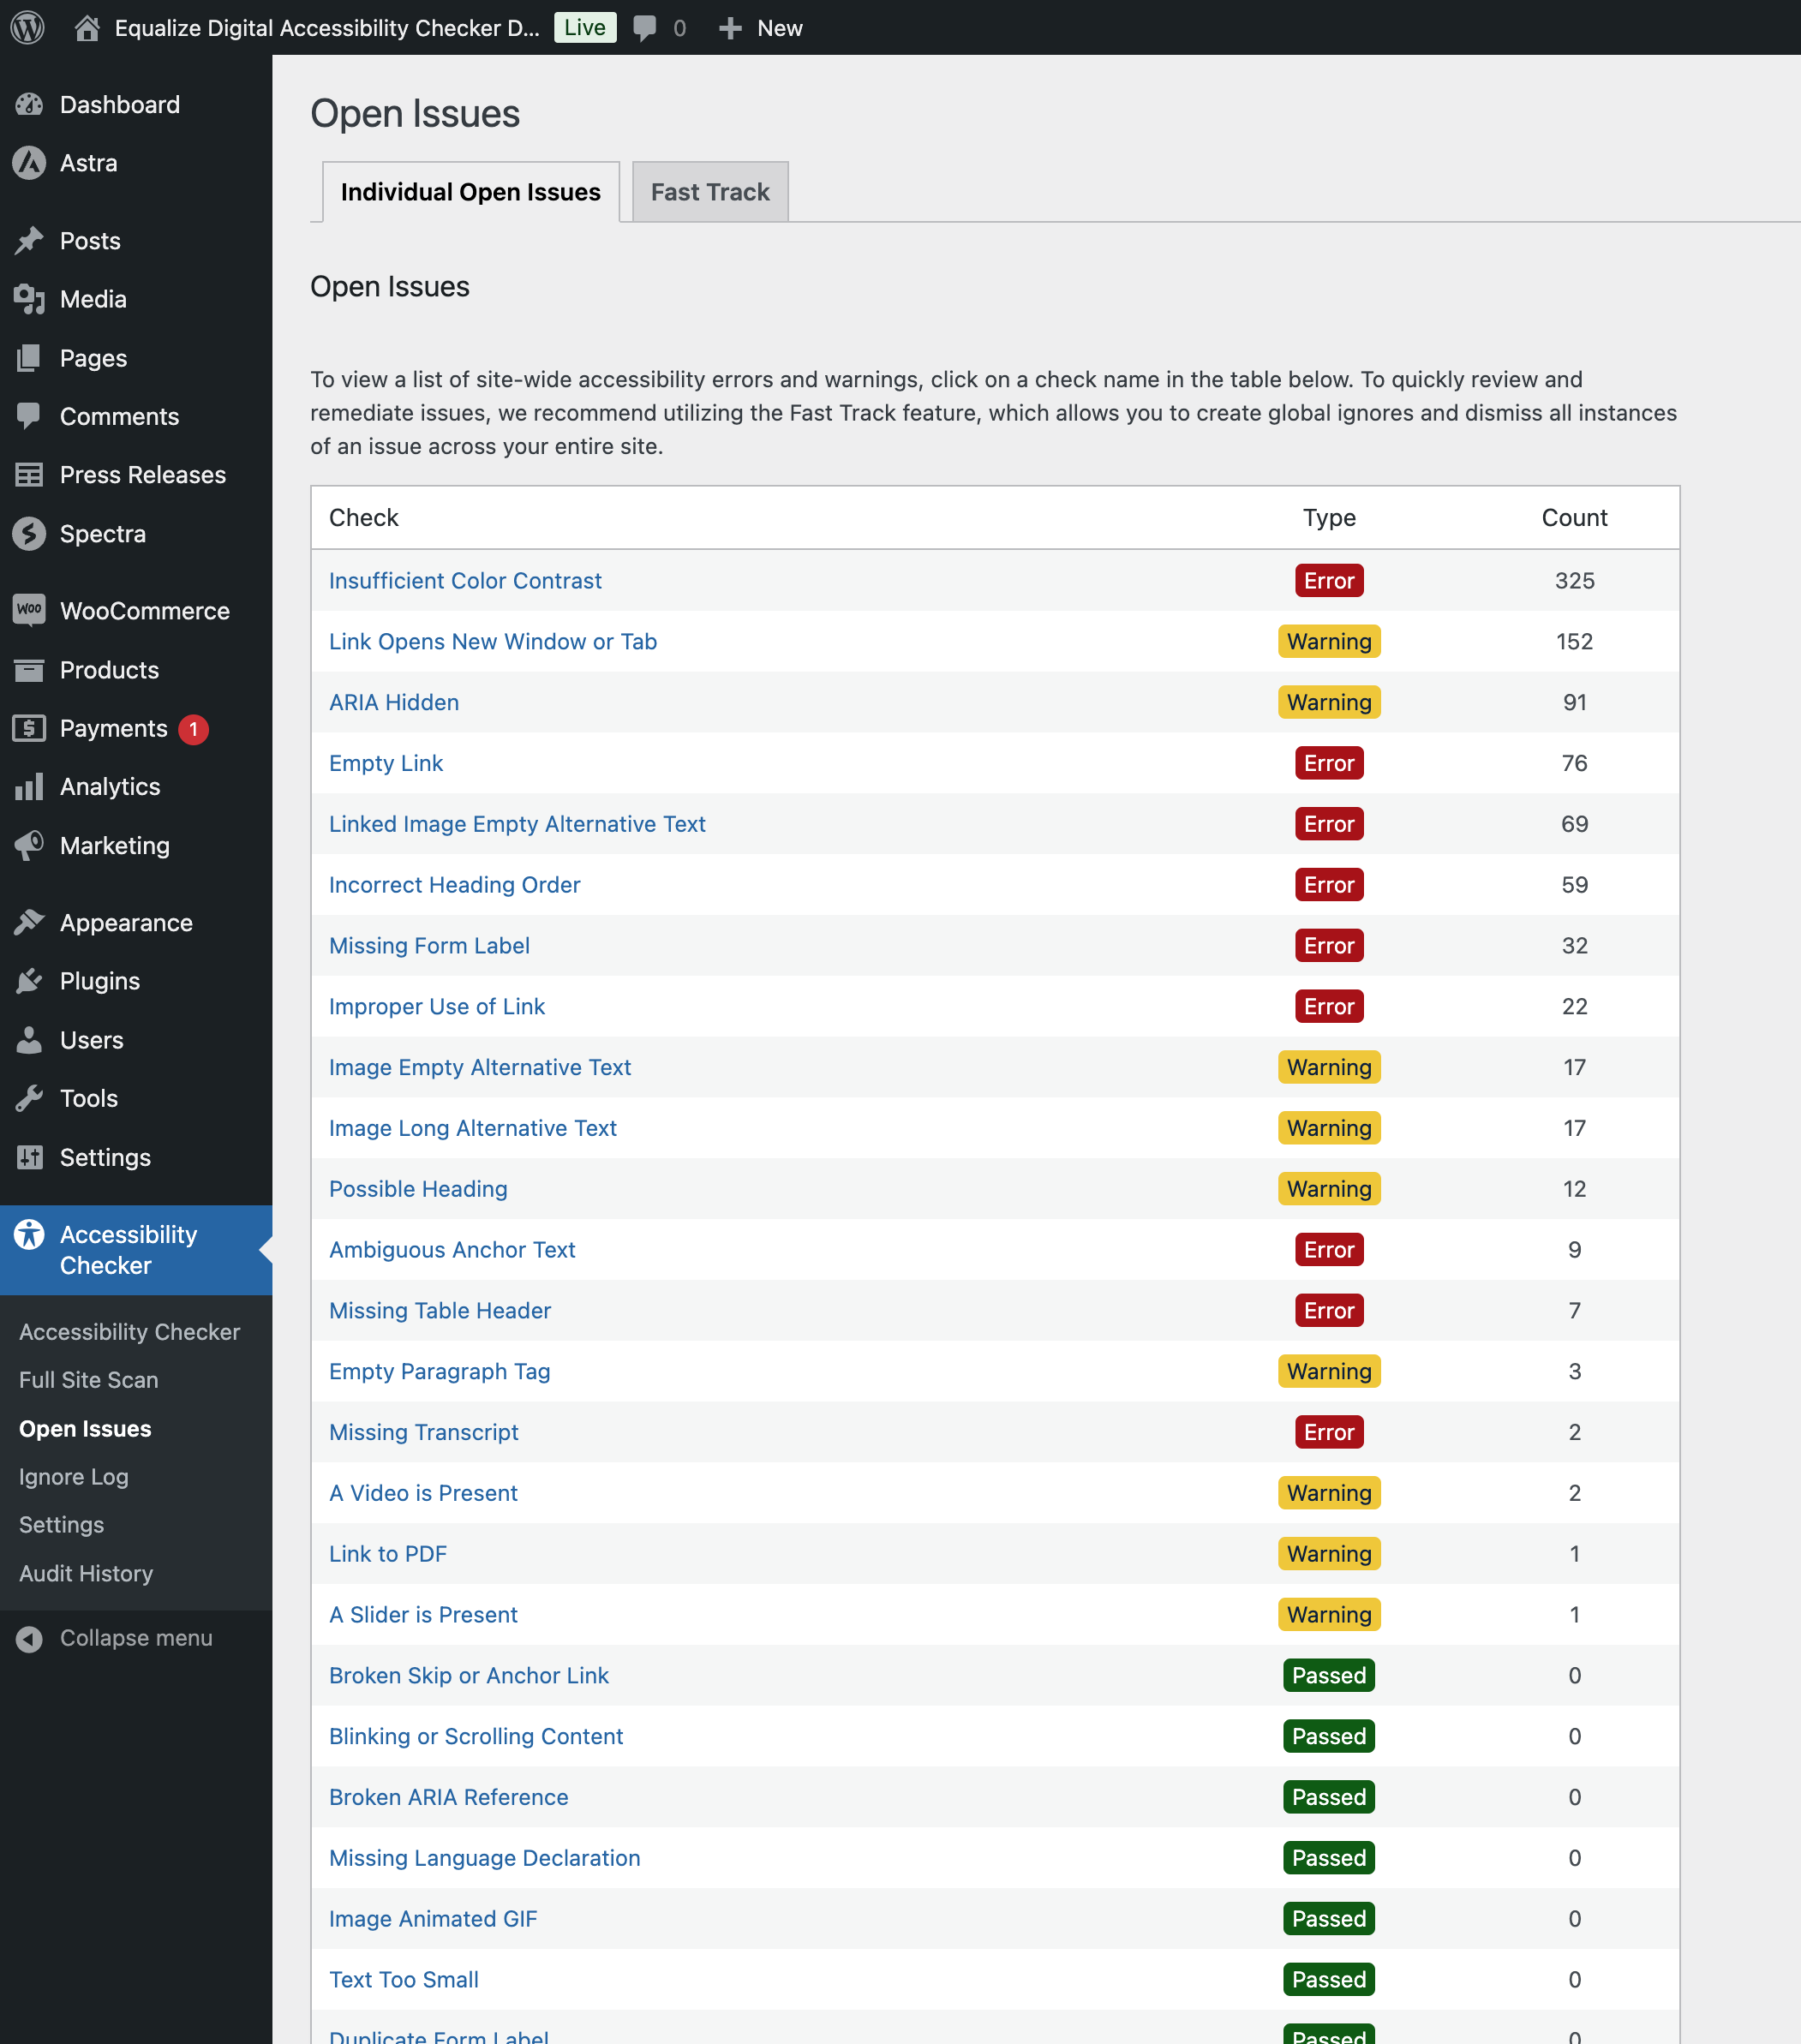The height and width of the screenshot is (2044, 1801).
Task: Open Audit History submenu item
Action: click(86, 1573)
